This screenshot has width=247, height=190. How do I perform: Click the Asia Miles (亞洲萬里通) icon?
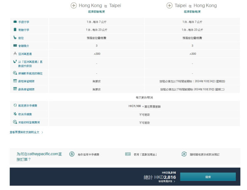point(15,54)
